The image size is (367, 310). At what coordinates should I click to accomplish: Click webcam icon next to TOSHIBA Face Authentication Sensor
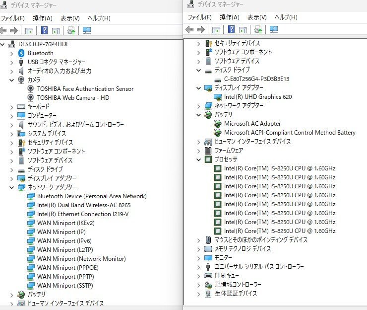30,89
